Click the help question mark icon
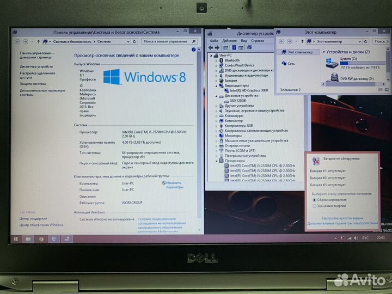This screenshot has height=294, width=392. pyautogui.click(x=194, y=48)
